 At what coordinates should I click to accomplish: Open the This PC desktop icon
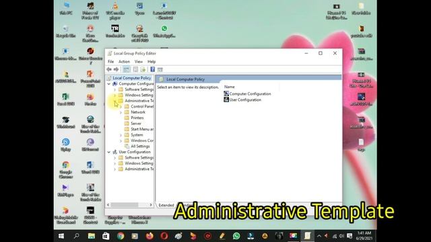[x=66, y=8]
